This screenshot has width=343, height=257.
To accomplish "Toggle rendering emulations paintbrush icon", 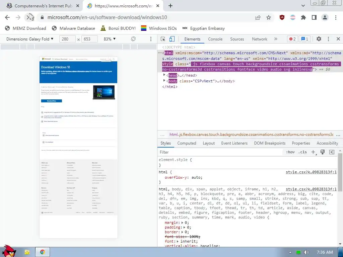I will pos(323,152).
